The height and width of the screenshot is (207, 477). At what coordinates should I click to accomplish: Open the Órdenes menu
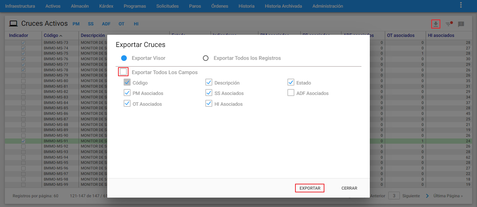tap(220, 6)
